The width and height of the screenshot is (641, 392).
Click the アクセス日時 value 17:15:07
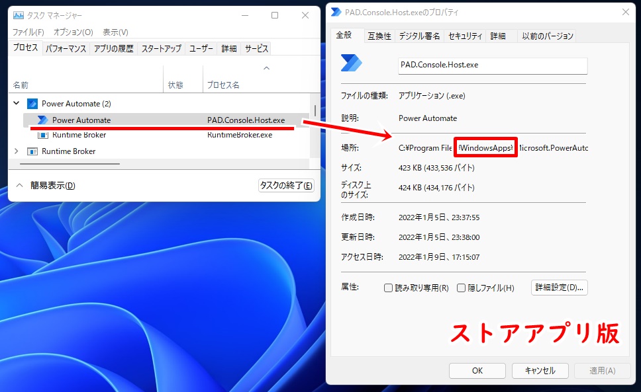[x=439, y=257]
